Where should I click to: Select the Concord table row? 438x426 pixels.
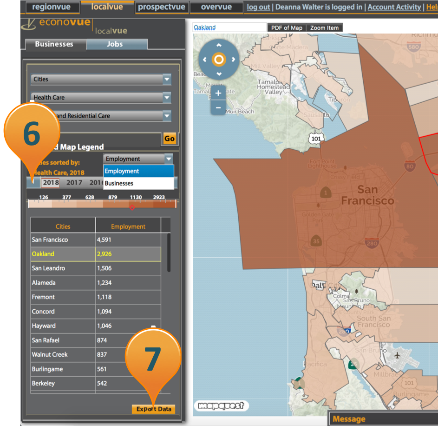pyautogui.click(x=96, y=312)
